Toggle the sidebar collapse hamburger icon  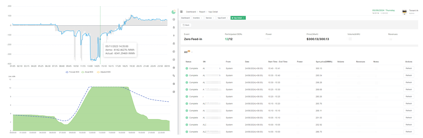(x=181, y=12)
